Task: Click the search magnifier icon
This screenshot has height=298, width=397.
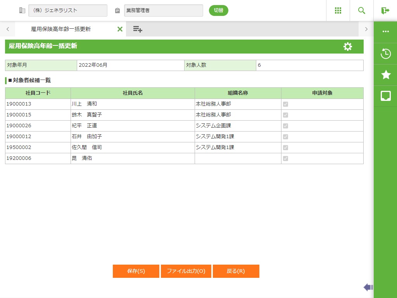Action: coord(362,10)
